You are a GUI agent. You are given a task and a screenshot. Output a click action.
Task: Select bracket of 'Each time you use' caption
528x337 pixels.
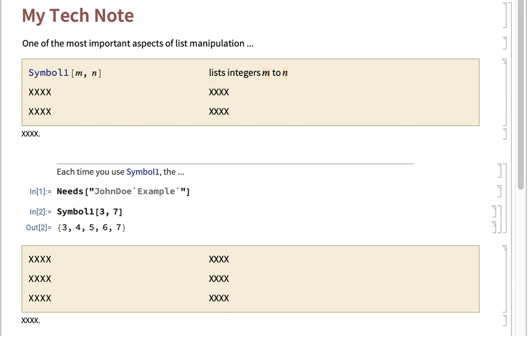click(500, 170)
